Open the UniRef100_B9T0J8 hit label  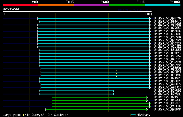pyautogui.click(x=168, y=21)
